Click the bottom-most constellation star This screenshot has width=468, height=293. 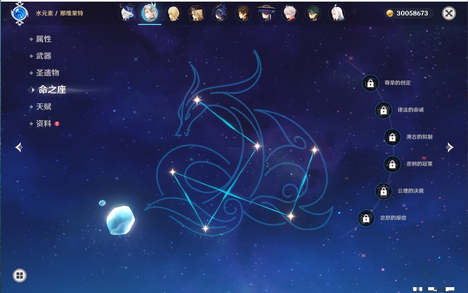click(205, 229)
